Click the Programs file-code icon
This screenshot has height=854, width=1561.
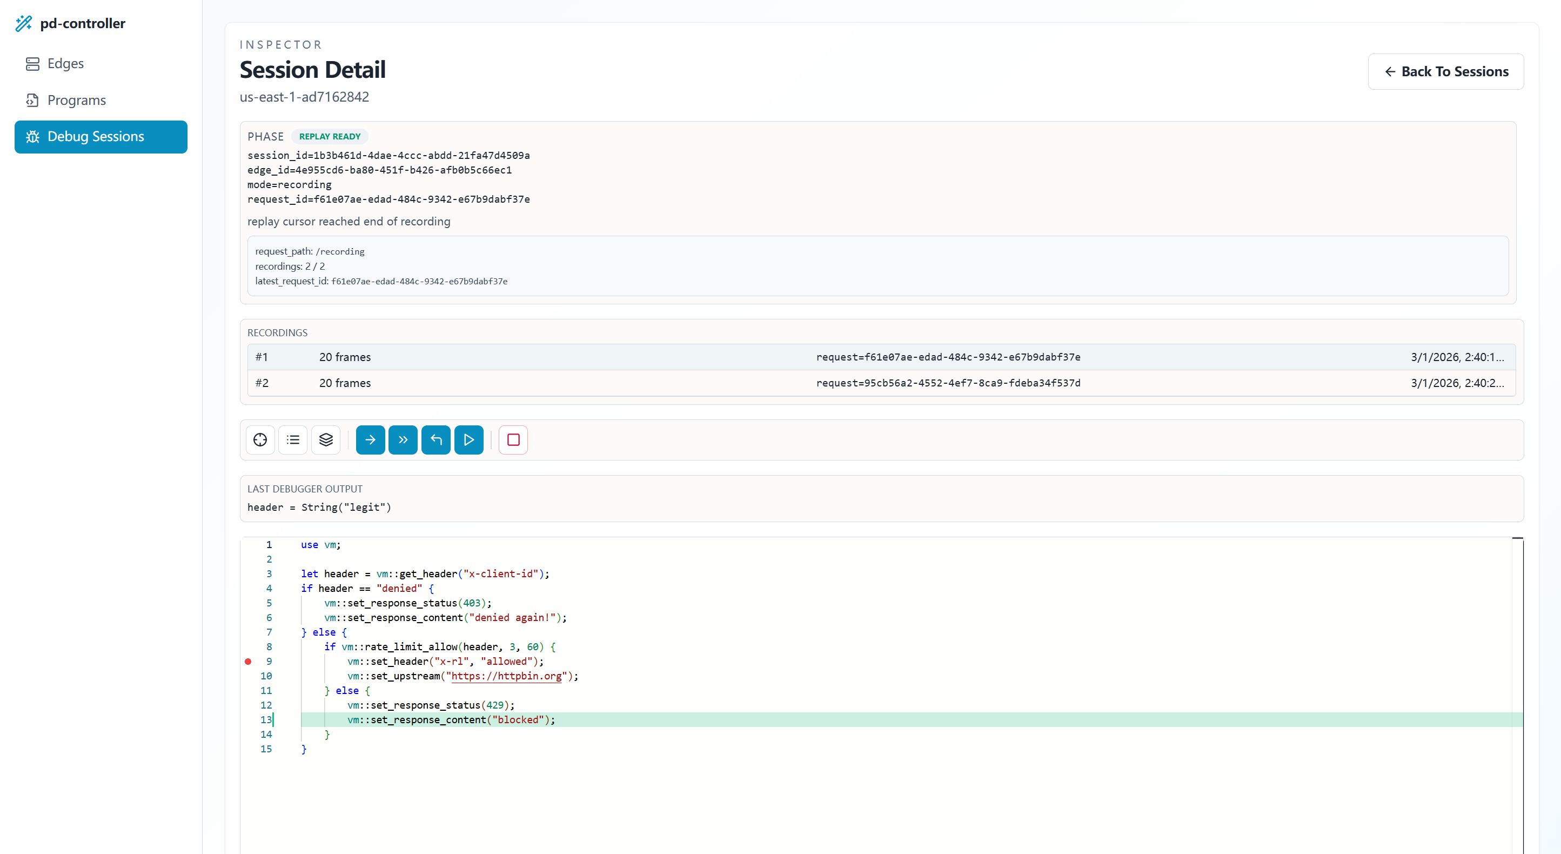click(33, 100)
